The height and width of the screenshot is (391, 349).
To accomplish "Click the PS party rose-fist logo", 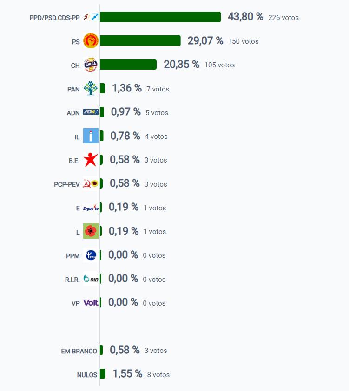I will pyautogui.click(x=91, y=41).
